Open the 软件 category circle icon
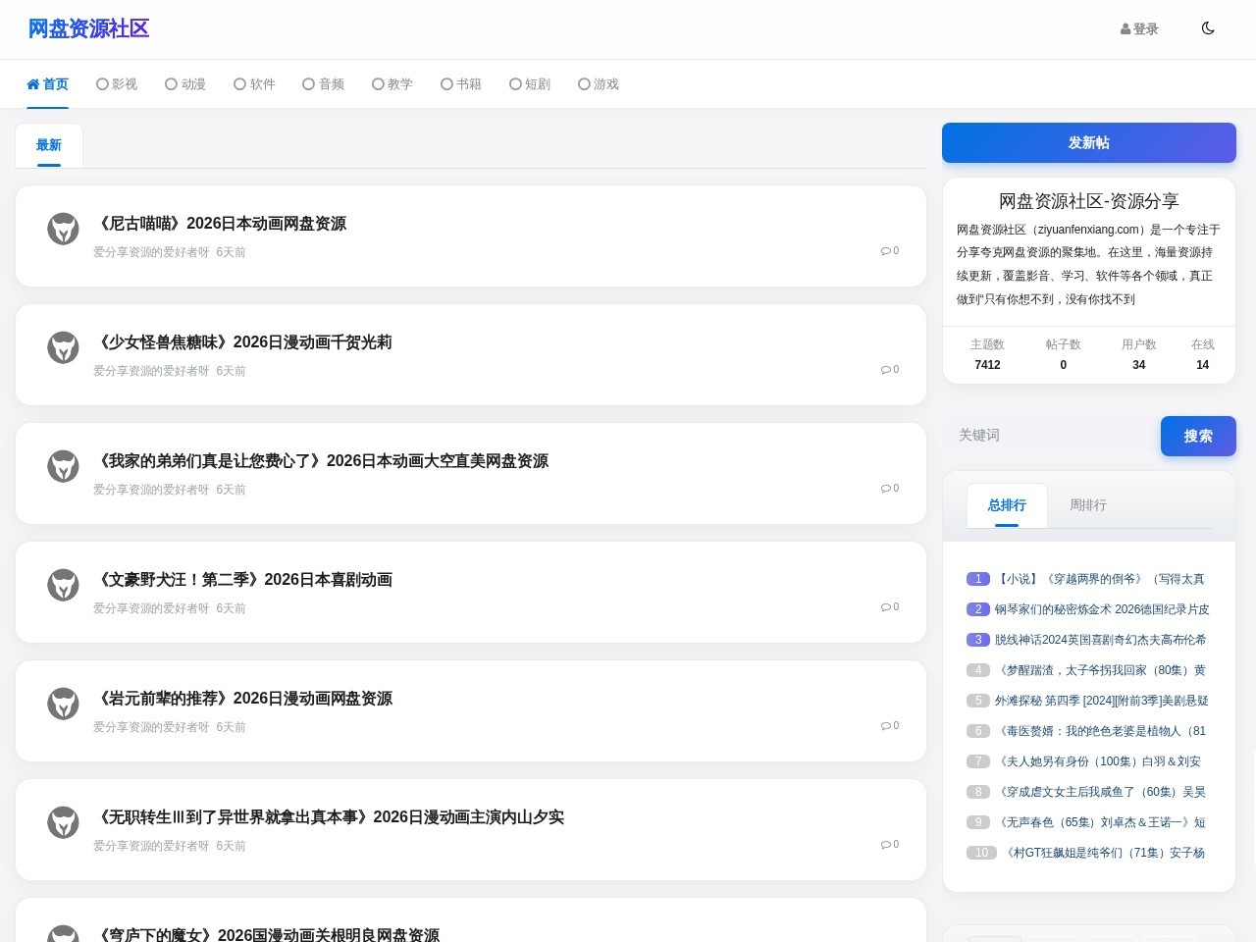1256x942 pixels. click(x=239, y=84)
